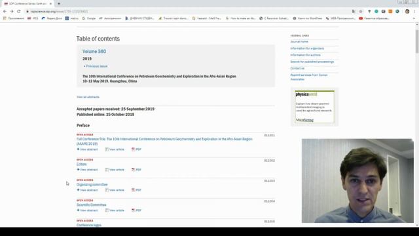Open the YouTube bookmark with red icon
Screen dimensions: 419x236
[374, 18]
